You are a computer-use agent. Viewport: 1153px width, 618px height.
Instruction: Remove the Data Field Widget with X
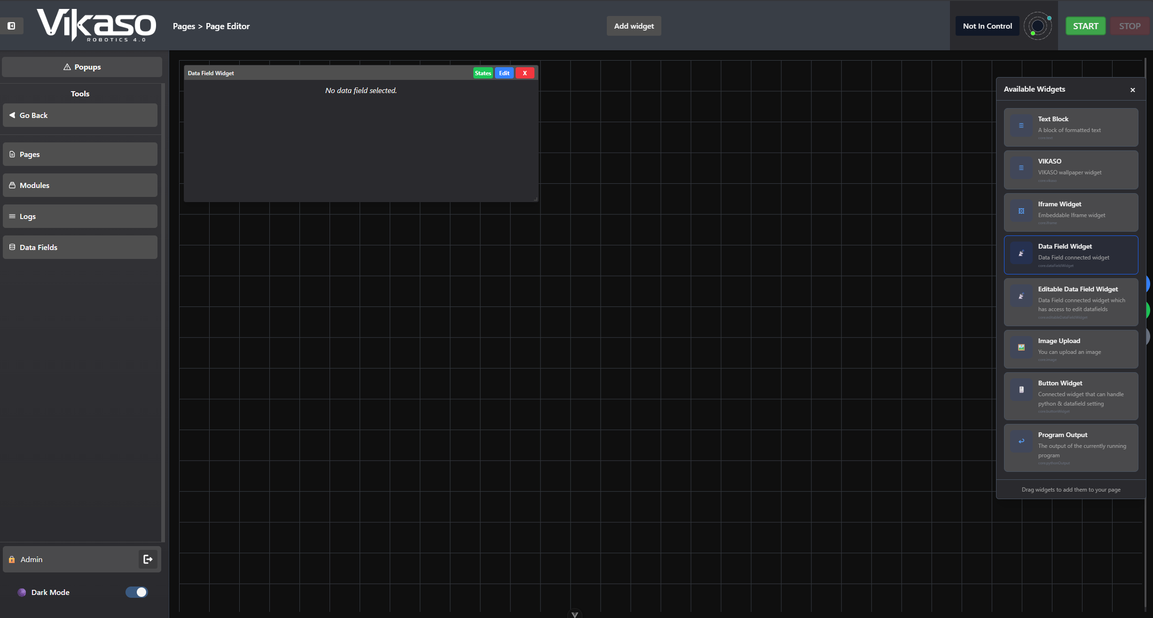525,73
